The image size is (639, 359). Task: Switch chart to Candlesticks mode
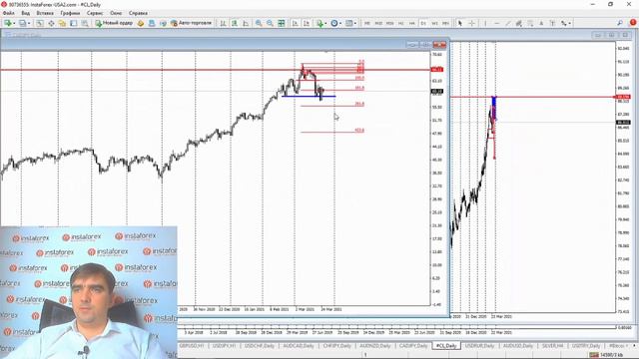(235, 23)
